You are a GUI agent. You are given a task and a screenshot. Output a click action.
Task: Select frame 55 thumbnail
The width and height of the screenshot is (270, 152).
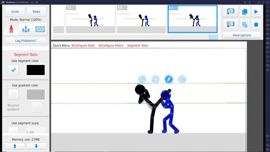(x=90, y=19)
